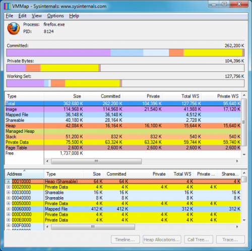Expand address 000F0000 entry
This screenshot has width=252, height=251.
(9, 225)
